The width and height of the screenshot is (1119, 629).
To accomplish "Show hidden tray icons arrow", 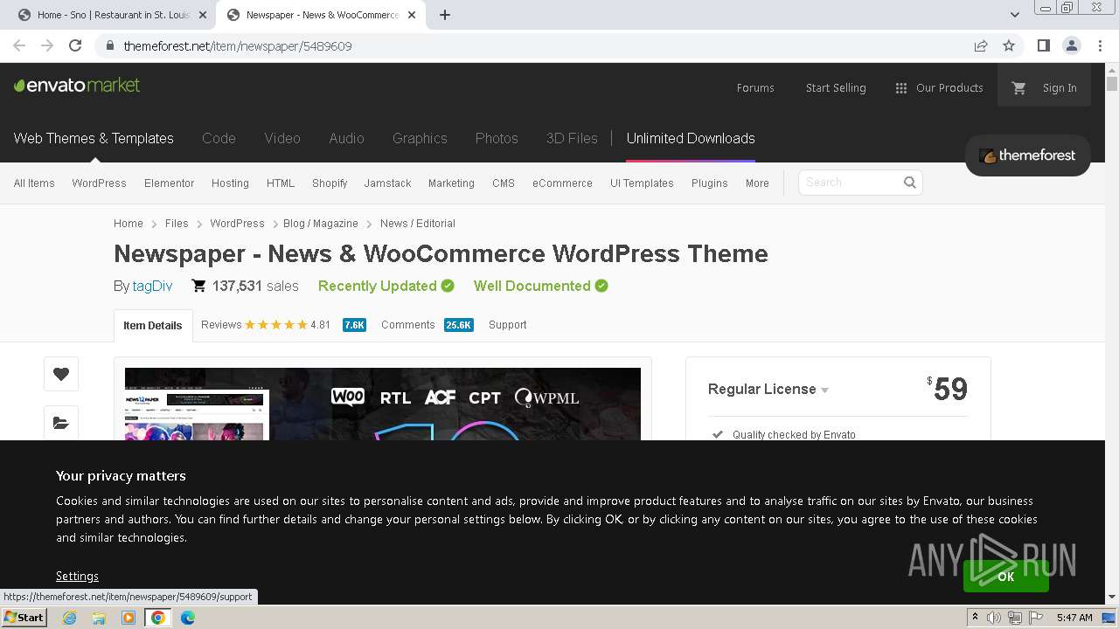I will tap(975, 618).
